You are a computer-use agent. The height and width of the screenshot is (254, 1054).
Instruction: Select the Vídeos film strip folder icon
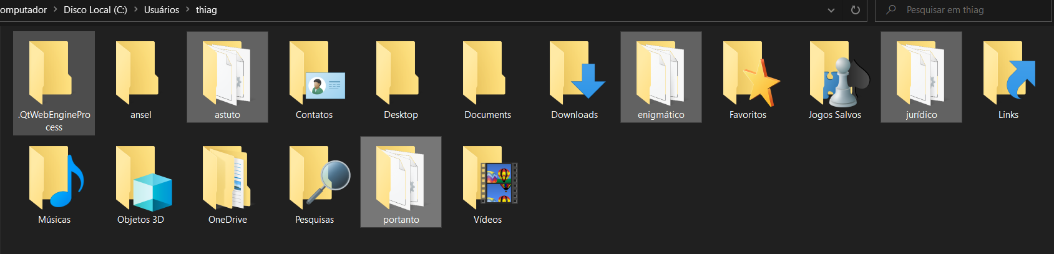coord(490,177)
